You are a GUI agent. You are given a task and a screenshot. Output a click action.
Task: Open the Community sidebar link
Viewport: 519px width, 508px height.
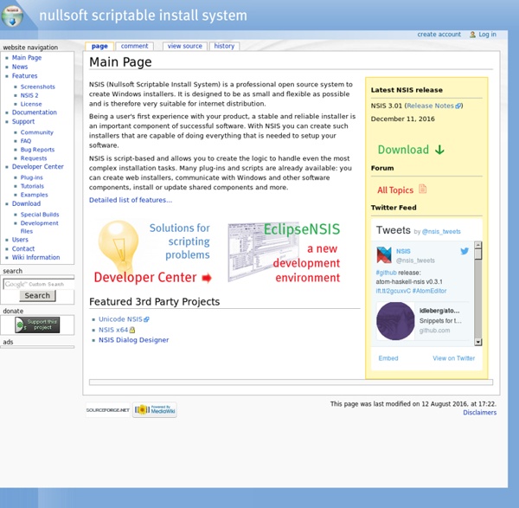coord(36,132)
